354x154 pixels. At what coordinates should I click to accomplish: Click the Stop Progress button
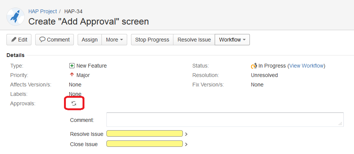point(152,40)
